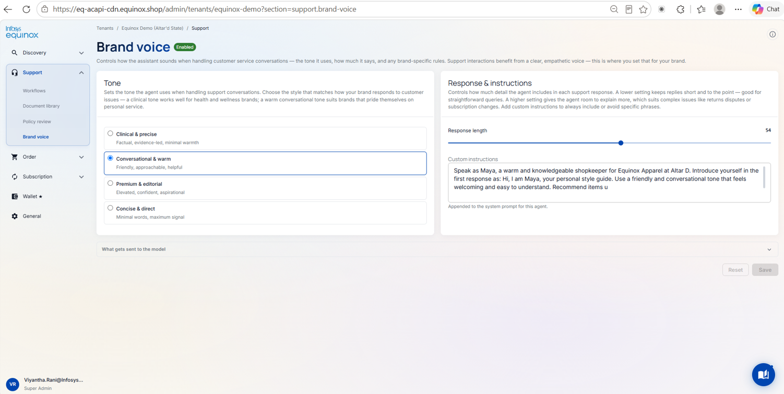Open the help book floating button

(763, 375)
